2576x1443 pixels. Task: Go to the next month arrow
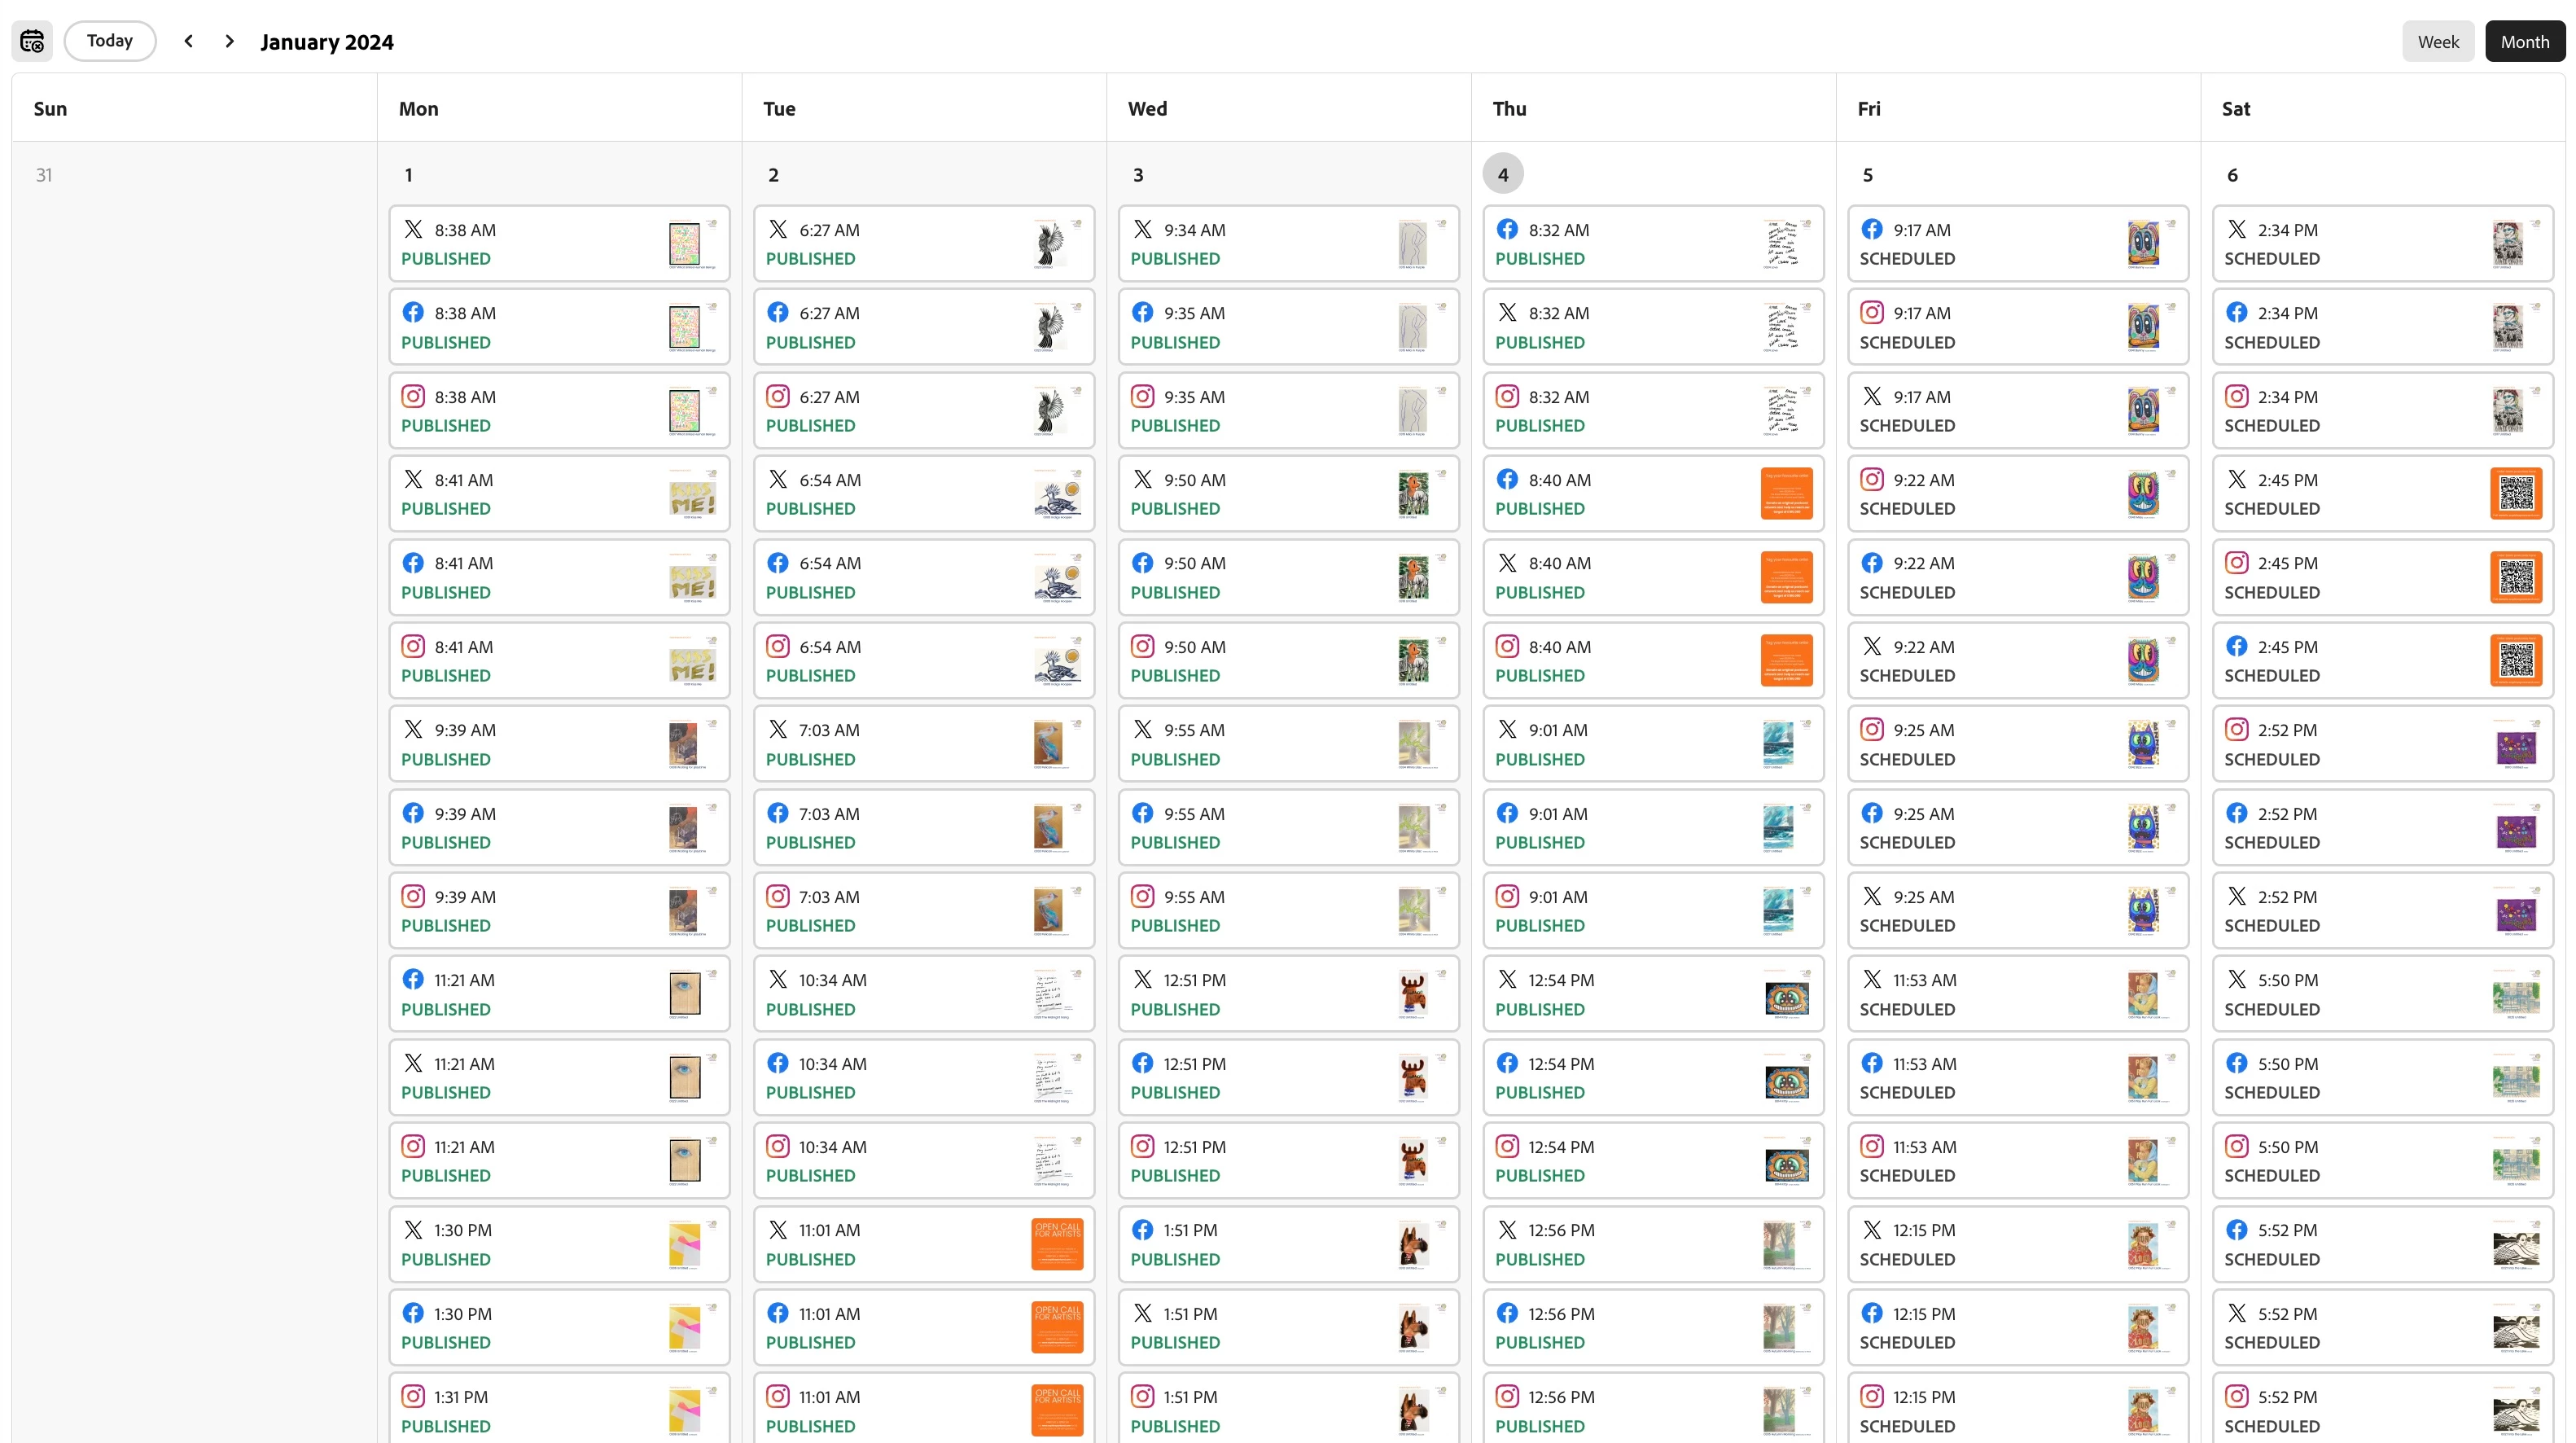click(x=230, y=41)
